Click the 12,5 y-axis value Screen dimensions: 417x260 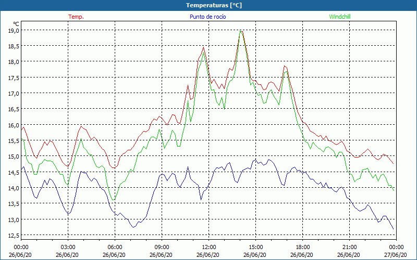click(14, 236)
